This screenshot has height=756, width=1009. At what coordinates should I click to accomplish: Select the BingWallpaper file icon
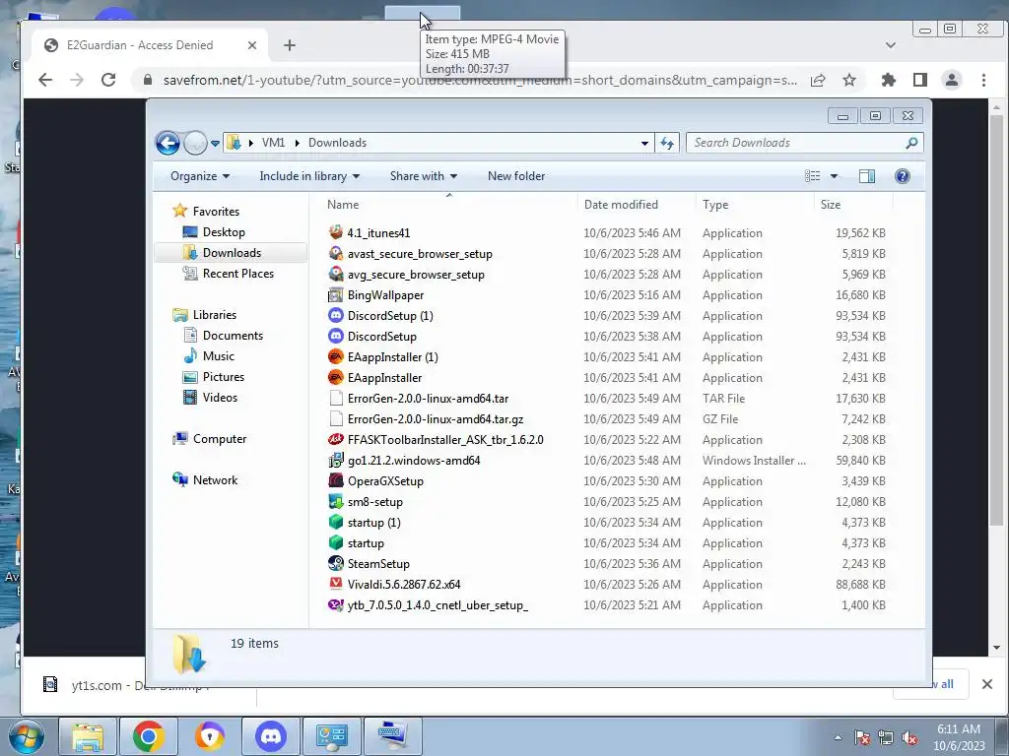coord(335,295)
